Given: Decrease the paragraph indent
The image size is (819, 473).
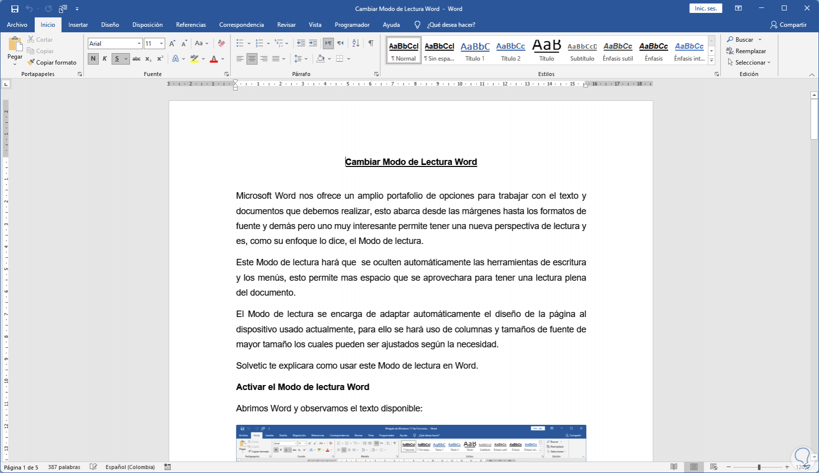Looking at the screenshot, I should click(301, 44).
